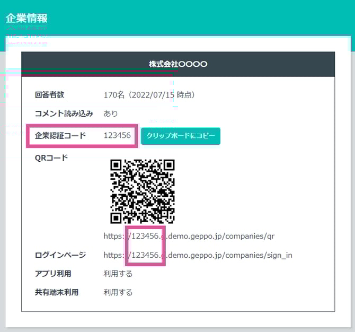This screenshot has height=332, width=355.
Task: Click the クリップボードにコピー button
Action: 181,136
